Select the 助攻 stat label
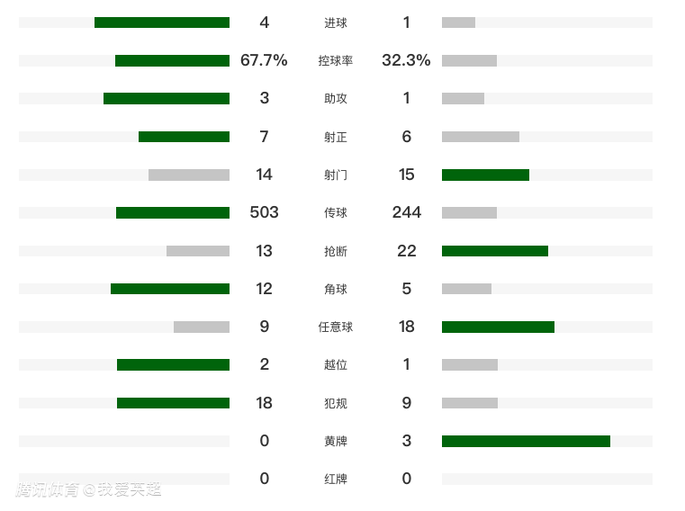Viewport: 685px width, 511px height. point(336,99)
